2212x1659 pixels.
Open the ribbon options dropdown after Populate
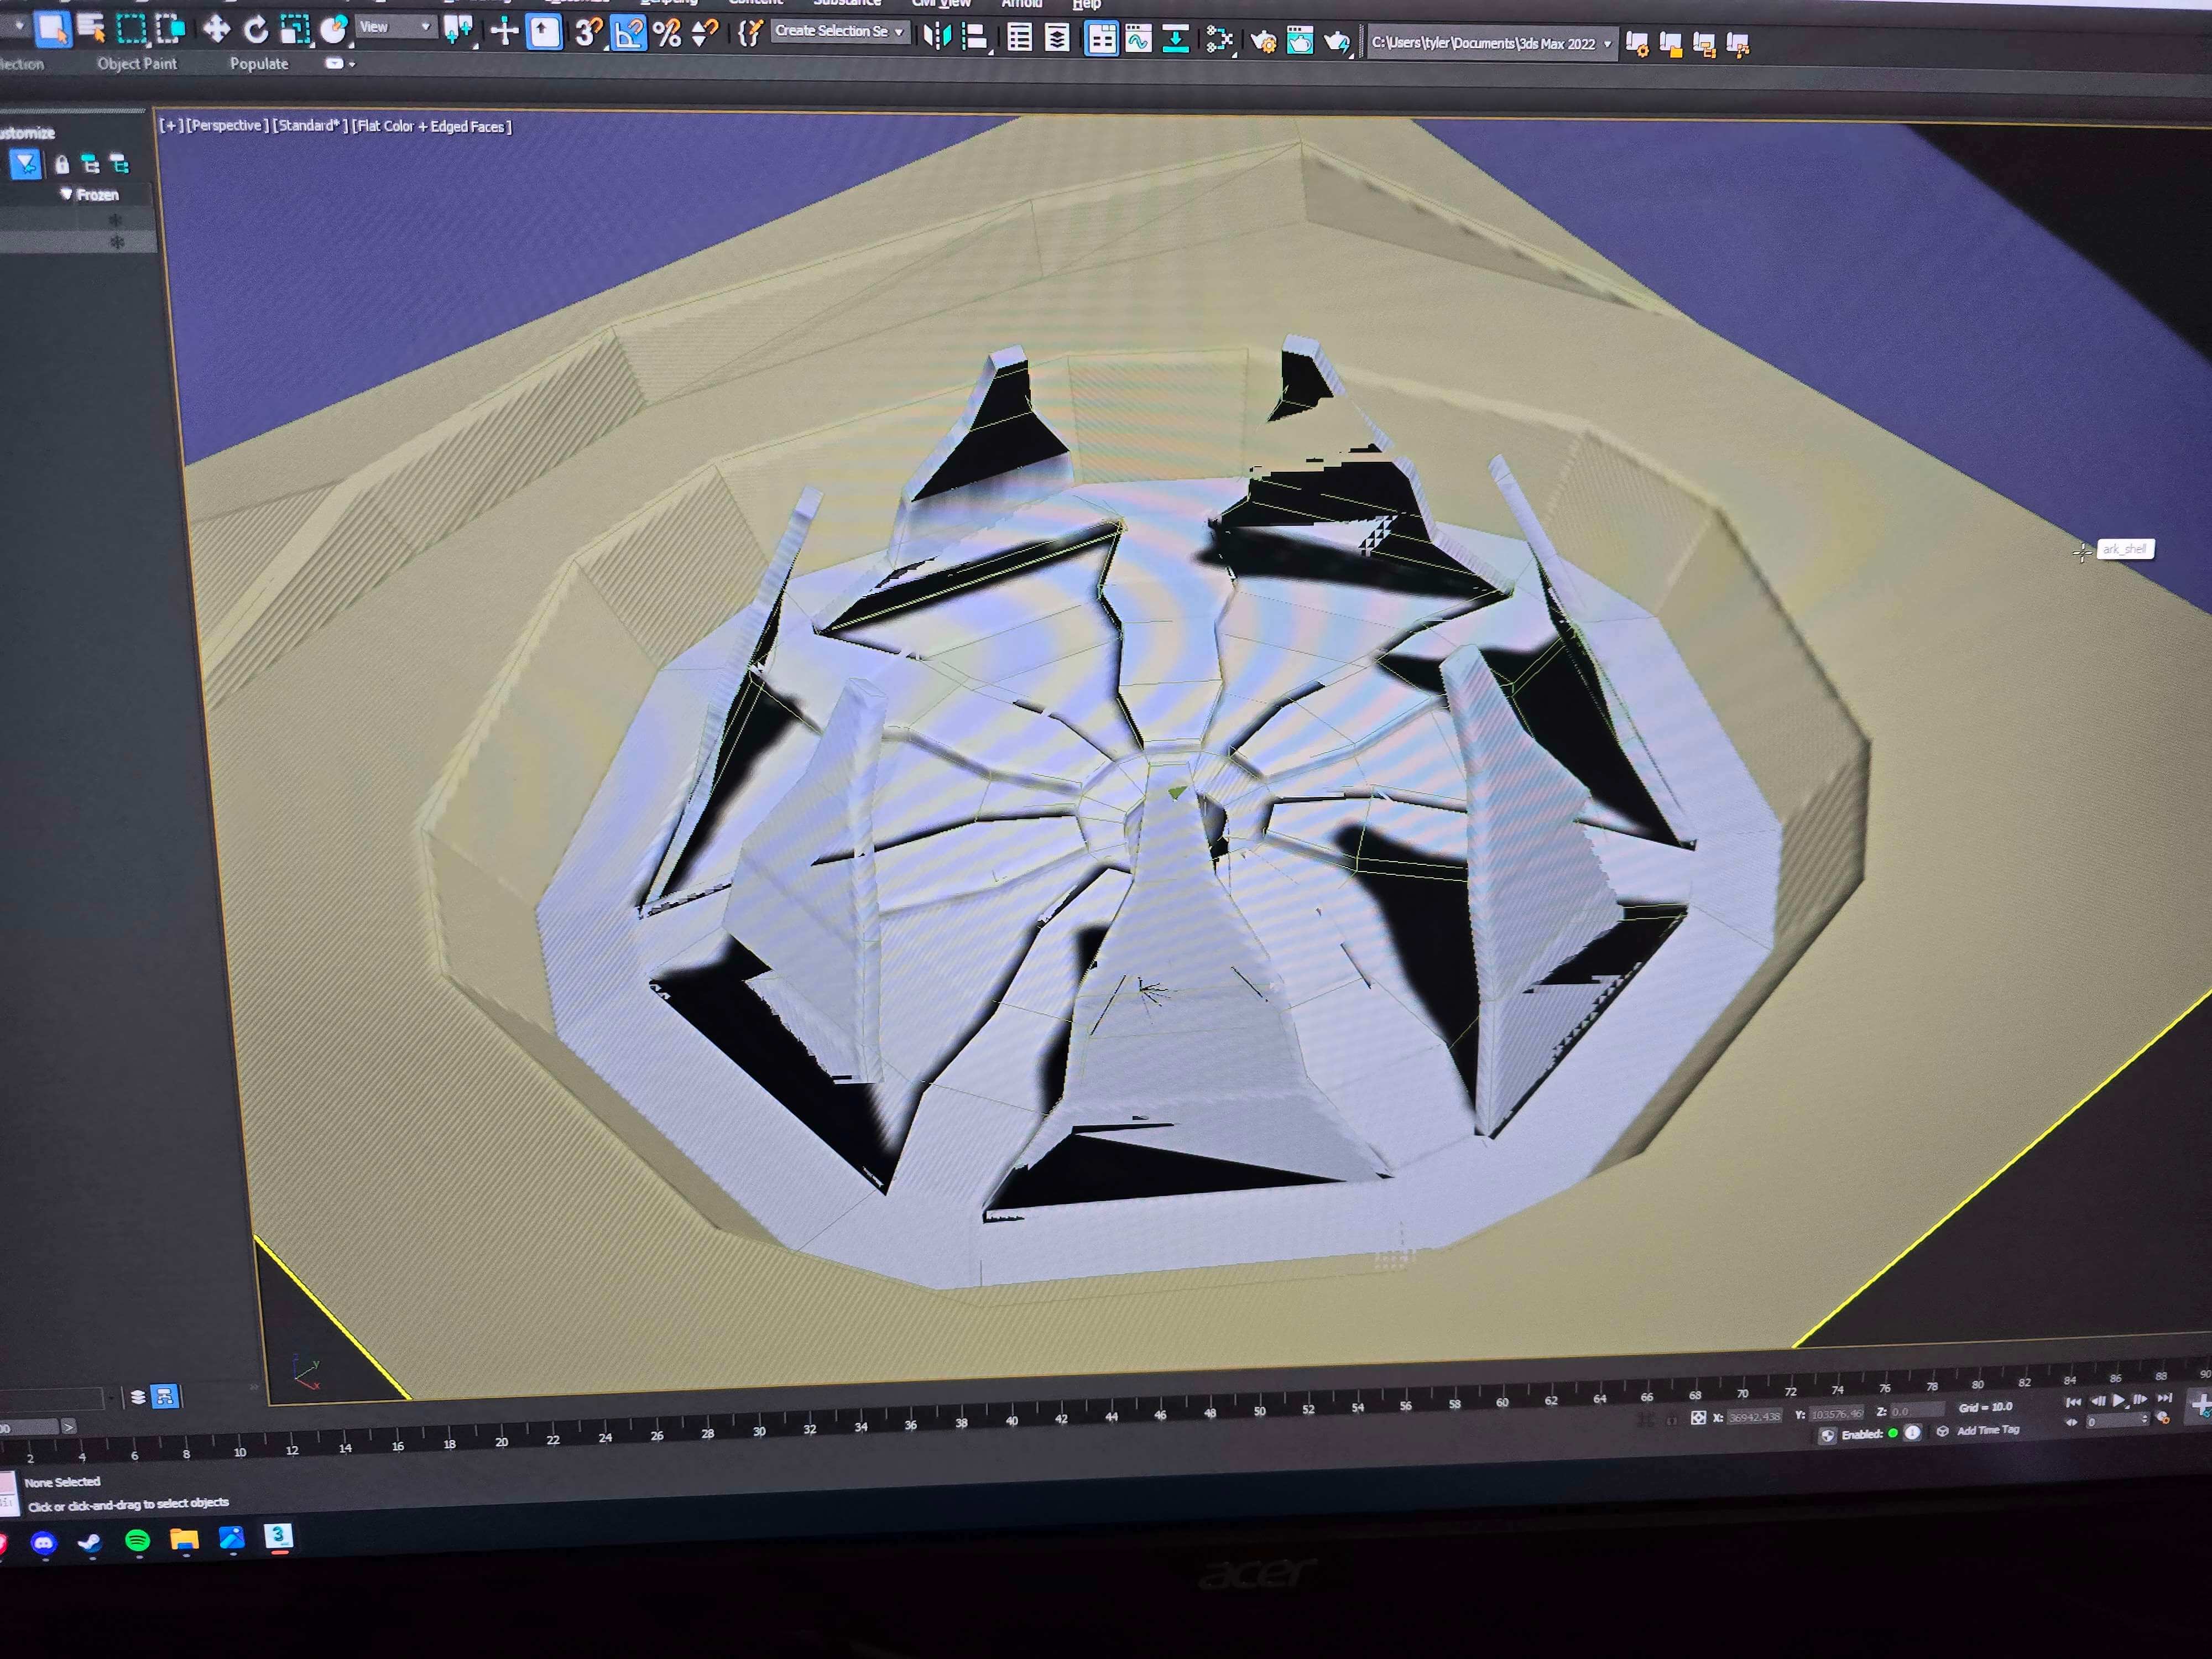tap(340, 63)
